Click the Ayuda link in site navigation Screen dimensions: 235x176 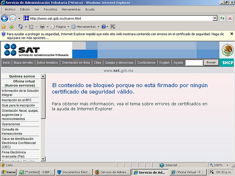[x=178, y=62]
